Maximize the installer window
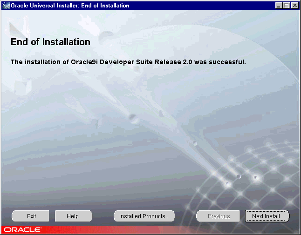This screenshot has height=235, width=301. [x=286, y=6]
